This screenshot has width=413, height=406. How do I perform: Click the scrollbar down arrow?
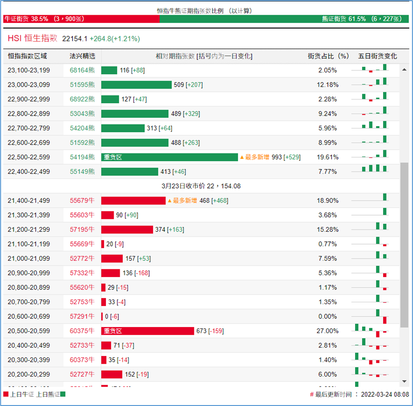coord(404,381)
